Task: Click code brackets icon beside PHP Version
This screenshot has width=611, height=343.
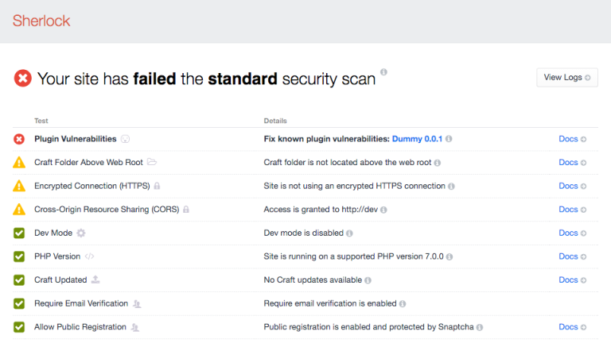Action: 90,256
